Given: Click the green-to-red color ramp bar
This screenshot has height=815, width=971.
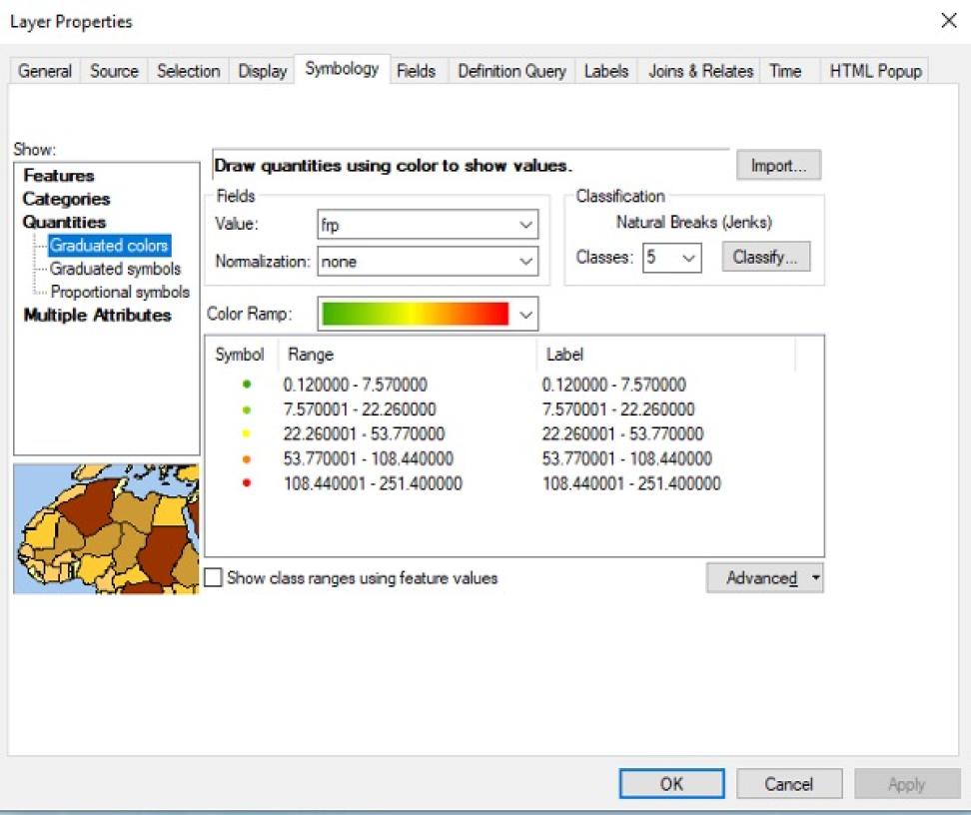Looking at the screenshot, I should coord(415,314).
